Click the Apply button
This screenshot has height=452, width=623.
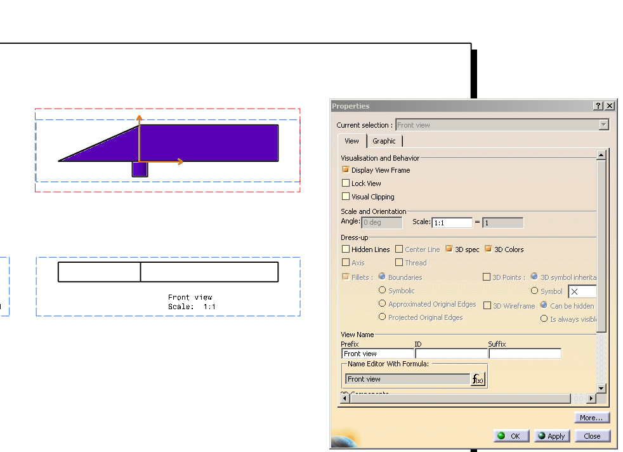click(x=553, y=436)
